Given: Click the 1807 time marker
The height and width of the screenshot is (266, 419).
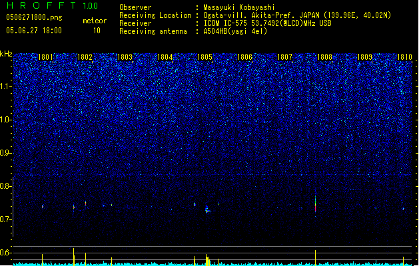Looking at the screenshot, I should (284, 57).
